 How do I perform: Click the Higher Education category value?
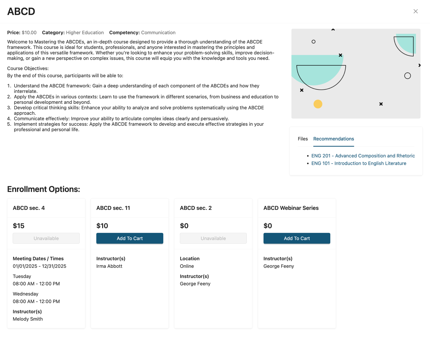[x=85, y=32]
